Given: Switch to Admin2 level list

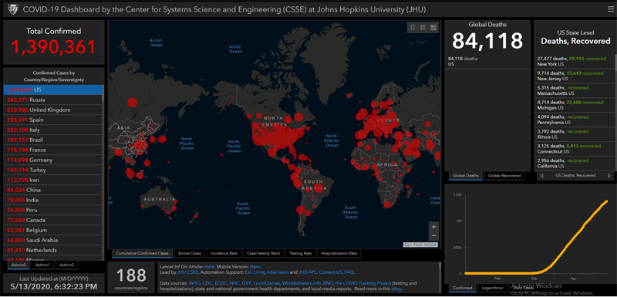Looking at the screenshot, I should point(66,265).
